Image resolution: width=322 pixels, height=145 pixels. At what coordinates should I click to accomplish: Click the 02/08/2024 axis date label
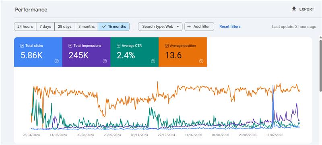pos(85,135)
